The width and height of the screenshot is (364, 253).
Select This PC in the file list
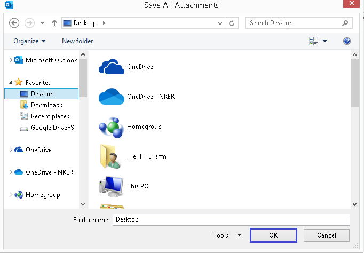tap(138, 186)
